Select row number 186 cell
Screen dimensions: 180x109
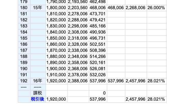[x=24, y=44]
